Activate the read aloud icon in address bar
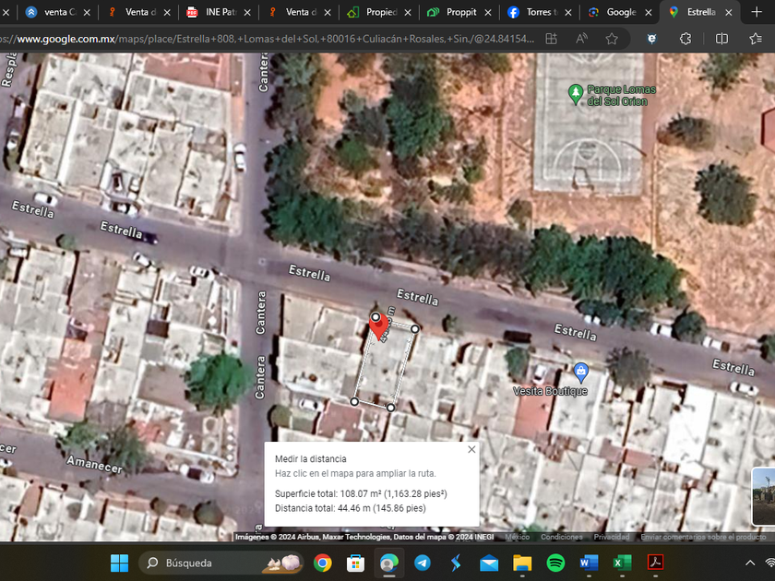Image resolution: width=775 pixels, height=581 pixels. click(x=581, y=39)
